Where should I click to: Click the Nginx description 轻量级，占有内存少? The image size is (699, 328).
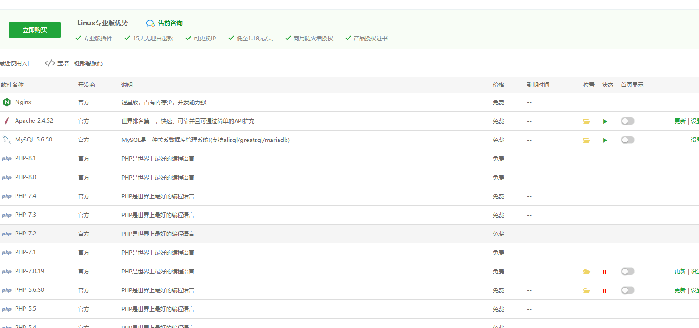pyautogui.click(x=164, y=102)
